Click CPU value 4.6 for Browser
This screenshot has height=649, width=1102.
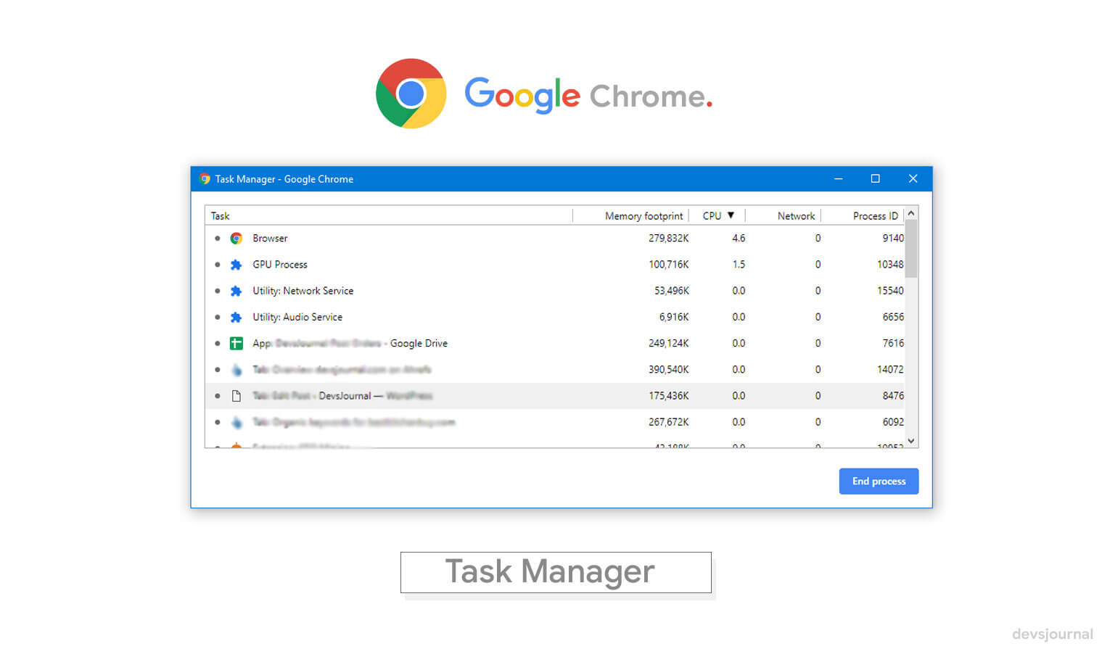pyautogui.click(x=739, y=239)
